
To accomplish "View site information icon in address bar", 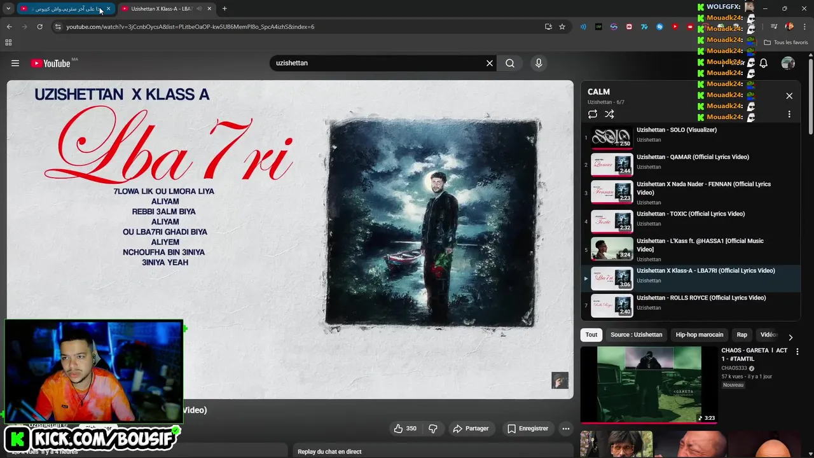I will click(58, 27).
